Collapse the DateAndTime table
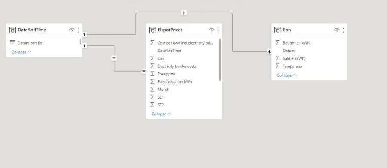 (21, 52)
